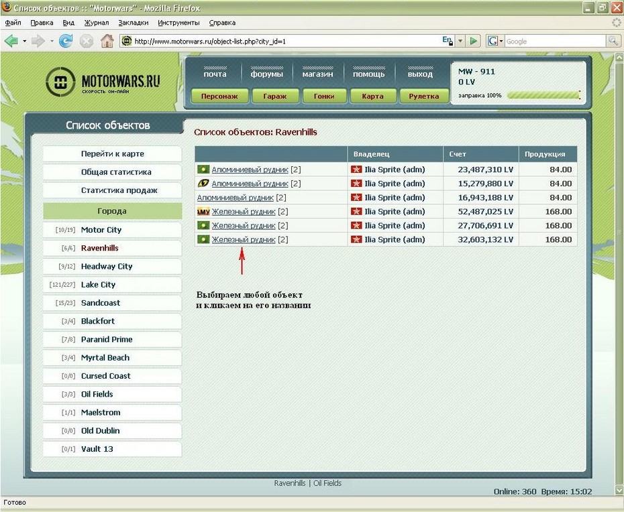This screenshot has height=512, width=624.
Task: Open the Железный рудник link with 32,603,132 LV
Action: pyautogui.click(x=244, y=240)
